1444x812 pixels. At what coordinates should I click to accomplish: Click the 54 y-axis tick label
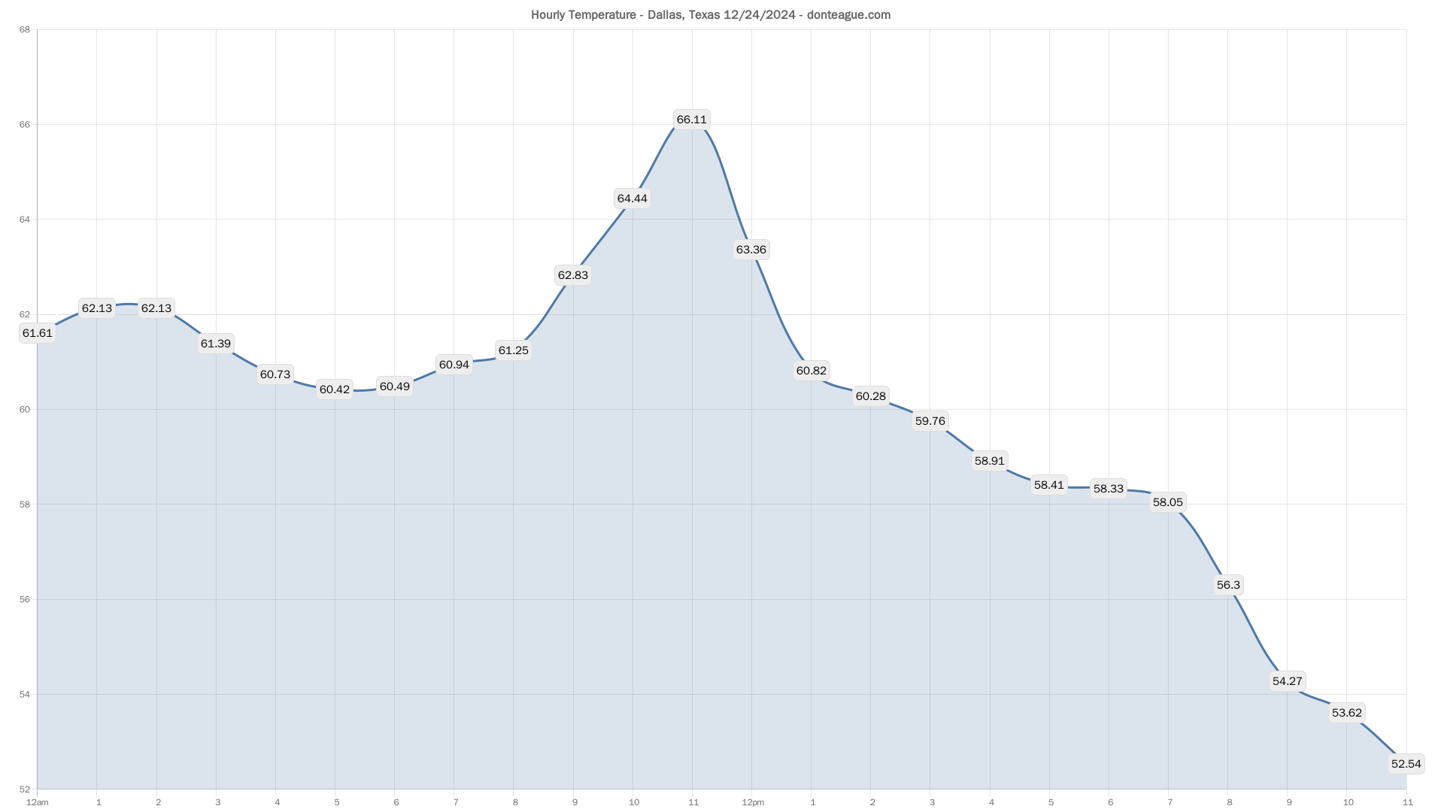tap(25, 694)
